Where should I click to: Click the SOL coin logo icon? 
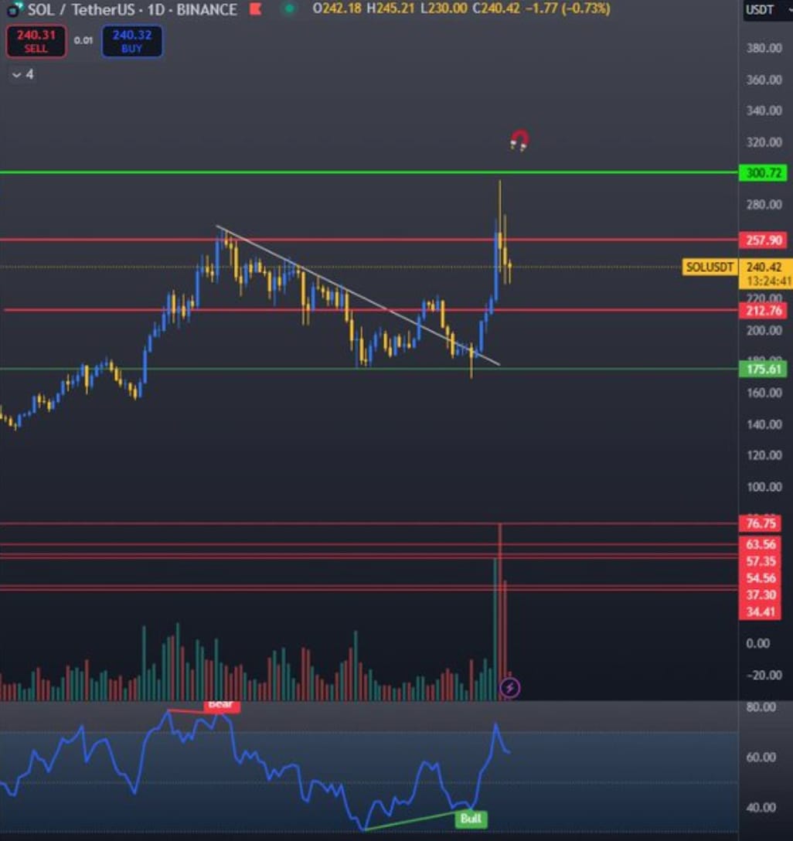(x=11, y=10)
